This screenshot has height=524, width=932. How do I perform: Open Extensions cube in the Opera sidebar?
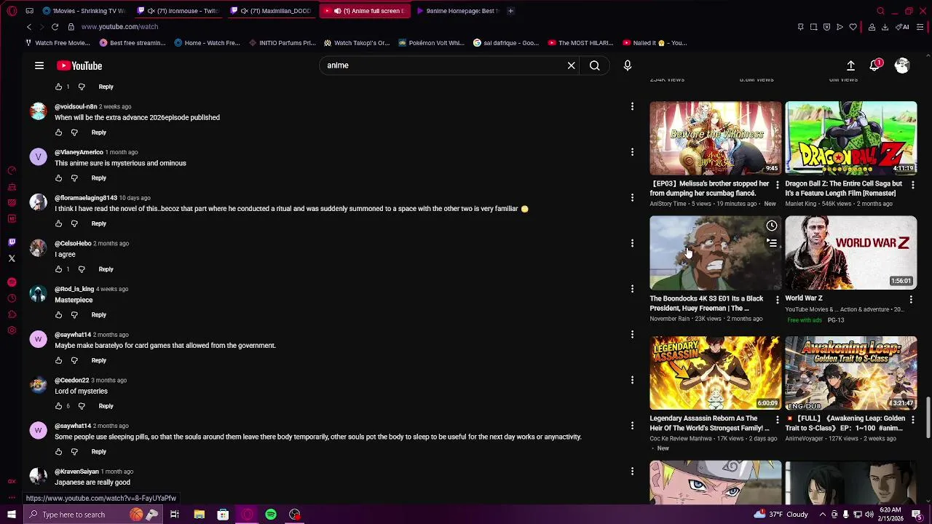[x=12, y=314]
